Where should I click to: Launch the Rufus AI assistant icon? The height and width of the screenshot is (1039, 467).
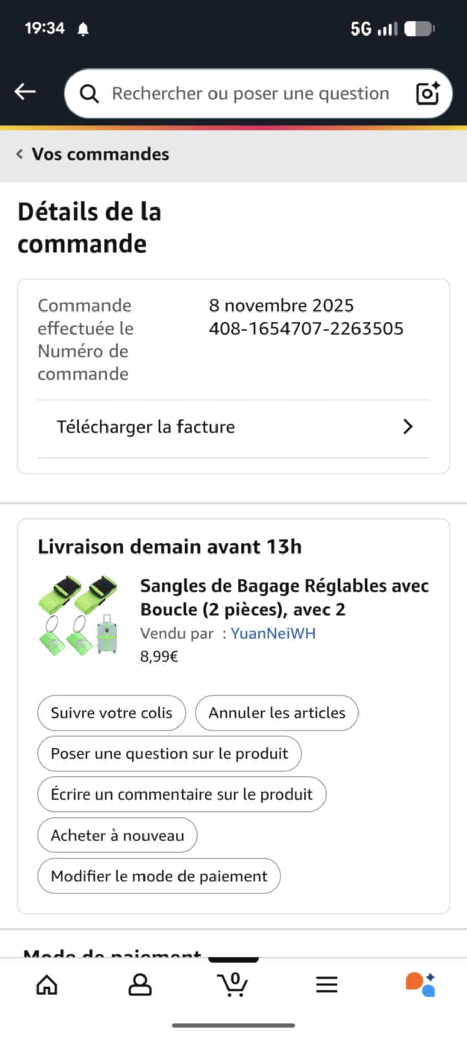[x=420, y=984]
